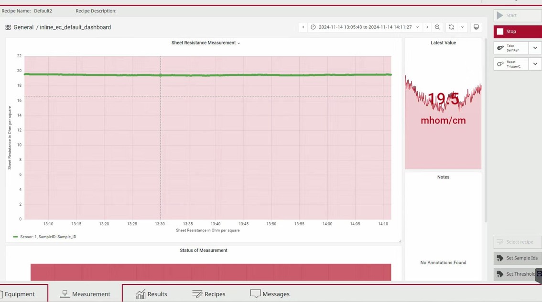Expand Sheet Resistance Measurement panel menu
This screenshot has height=302, width=542.
tap(206, 43)
